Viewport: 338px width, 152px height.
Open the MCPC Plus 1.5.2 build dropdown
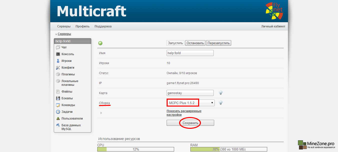click(190, 103)
